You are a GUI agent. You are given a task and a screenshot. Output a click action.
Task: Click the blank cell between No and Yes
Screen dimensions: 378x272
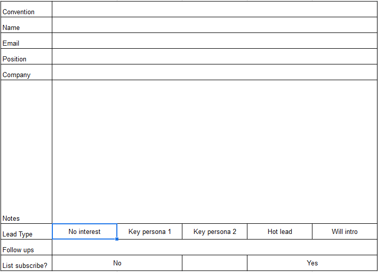click(x=214, y=263)
